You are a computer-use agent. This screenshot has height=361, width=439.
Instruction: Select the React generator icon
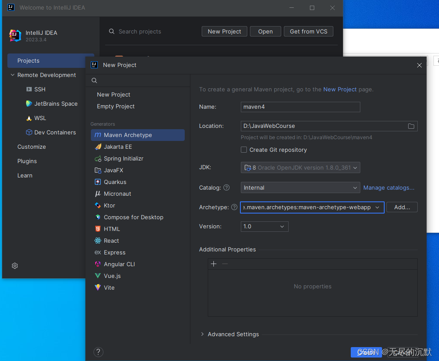click(x=98, y=241)
